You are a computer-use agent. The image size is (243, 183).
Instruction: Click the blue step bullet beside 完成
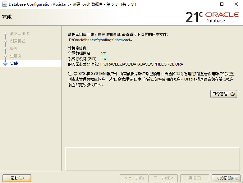(x=5, y=63)
